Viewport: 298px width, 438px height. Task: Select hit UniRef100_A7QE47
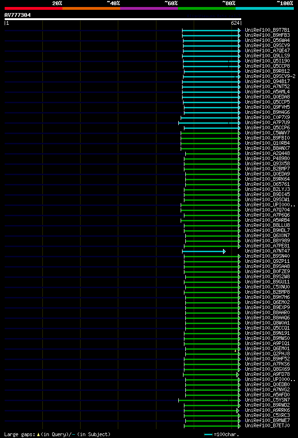pos(267,51)
